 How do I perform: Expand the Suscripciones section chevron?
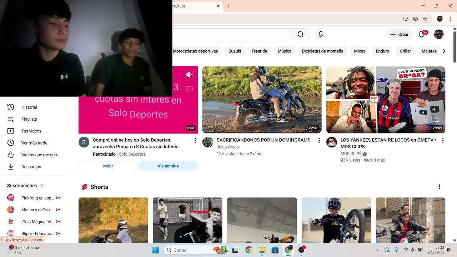[42, 186]
